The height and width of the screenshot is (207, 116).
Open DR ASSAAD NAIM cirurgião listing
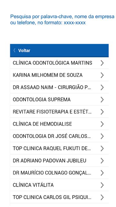click(x=59, y=87)
